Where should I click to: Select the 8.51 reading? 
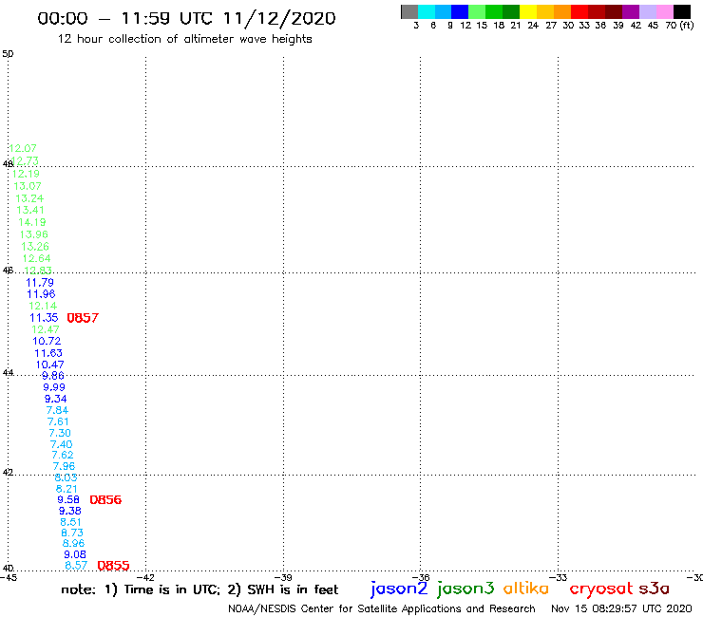[x=71, y=522]
